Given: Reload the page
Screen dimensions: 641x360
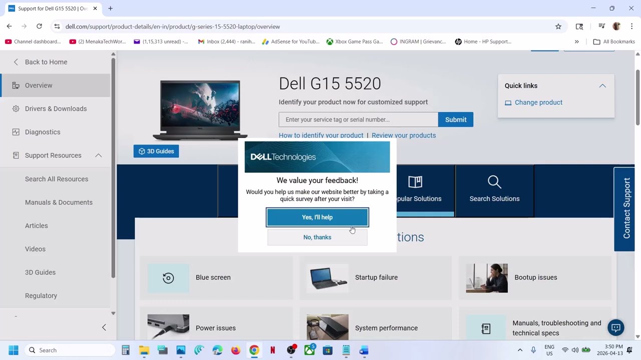Looking at the screenshot, I should [x=39, y=26].
